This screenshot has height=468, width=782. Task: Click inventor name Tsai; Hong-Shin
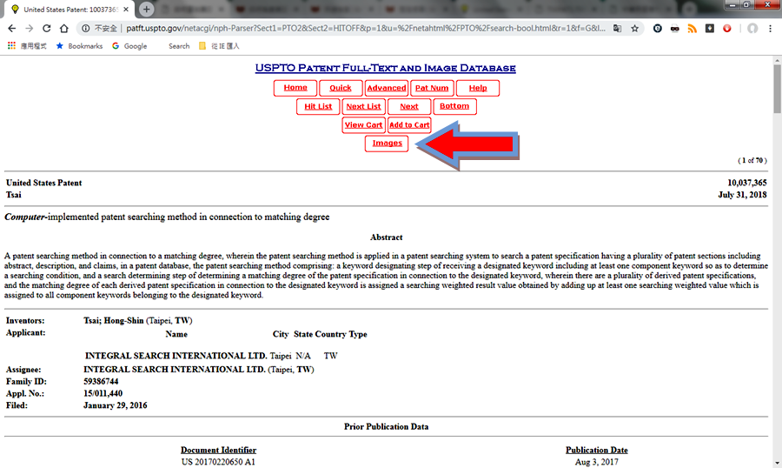coord(113,321)
